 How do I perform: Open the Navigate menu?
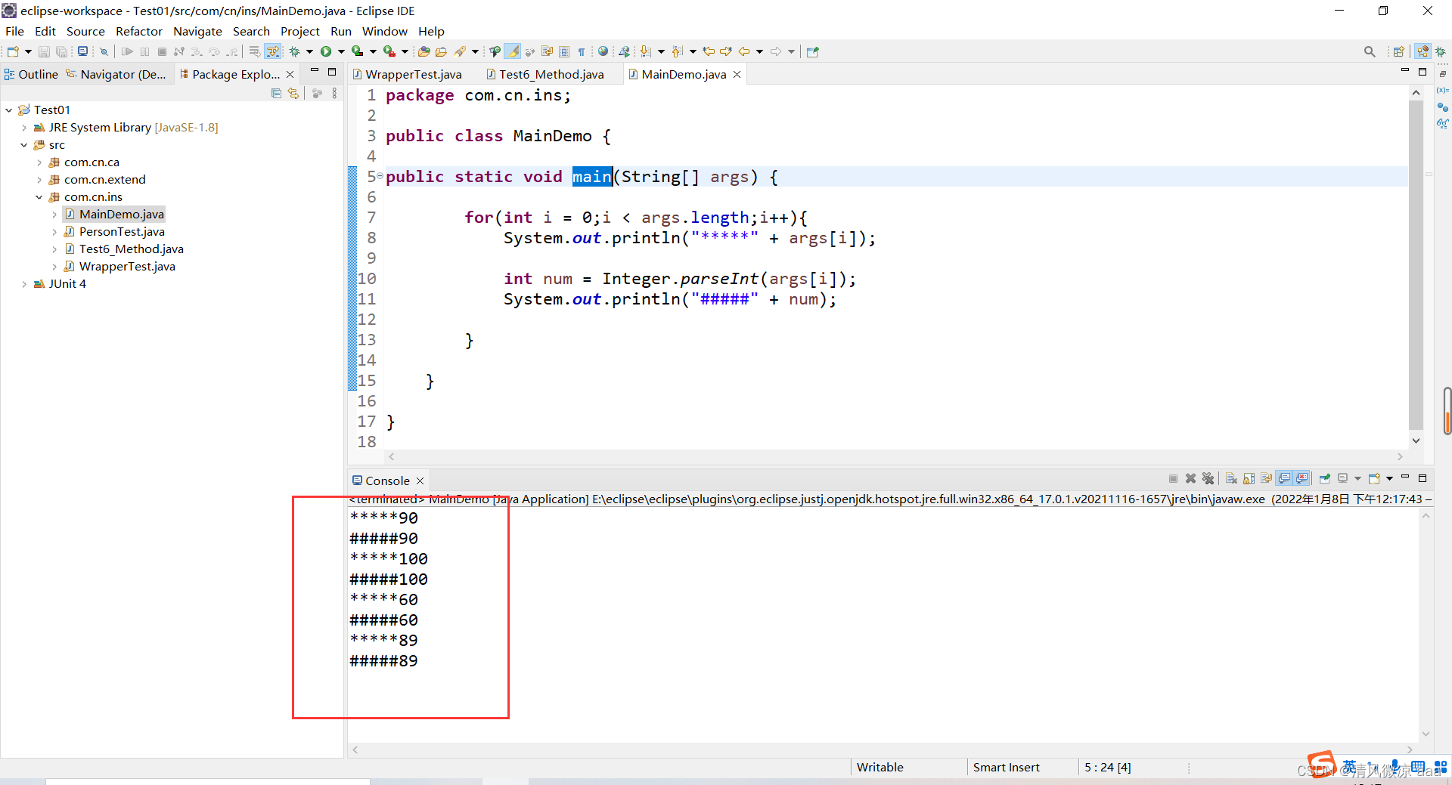point(197,31)
